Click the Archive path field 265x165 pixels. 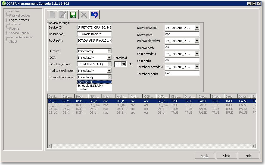point(182,47)
